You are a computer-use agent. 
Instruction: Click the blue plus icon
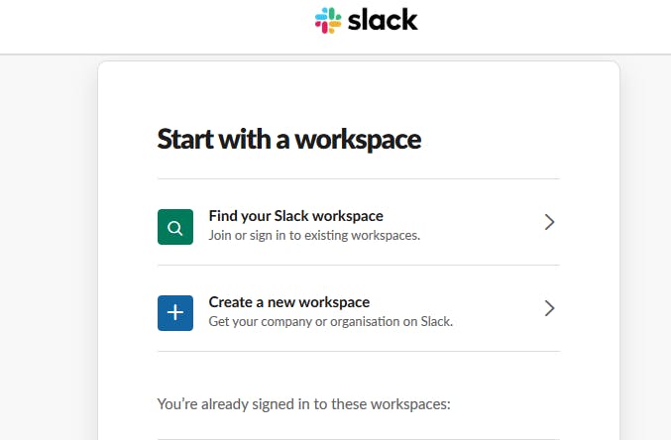pos(175,312)
